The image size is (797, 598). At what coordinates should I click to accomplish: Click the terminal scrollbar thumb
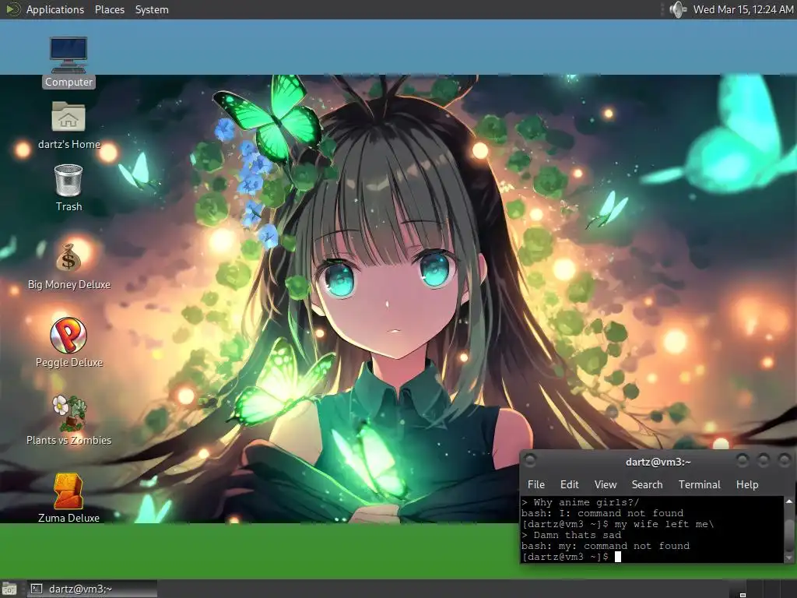pos(789,534)
